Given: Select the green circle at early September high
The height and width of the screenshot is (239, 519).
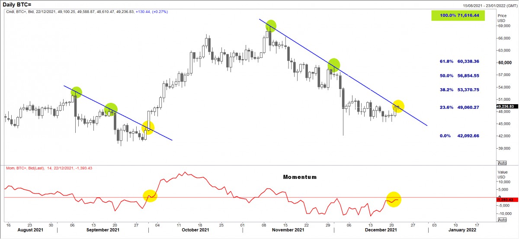Looking at the screenshot, I should tap(76, 92).
